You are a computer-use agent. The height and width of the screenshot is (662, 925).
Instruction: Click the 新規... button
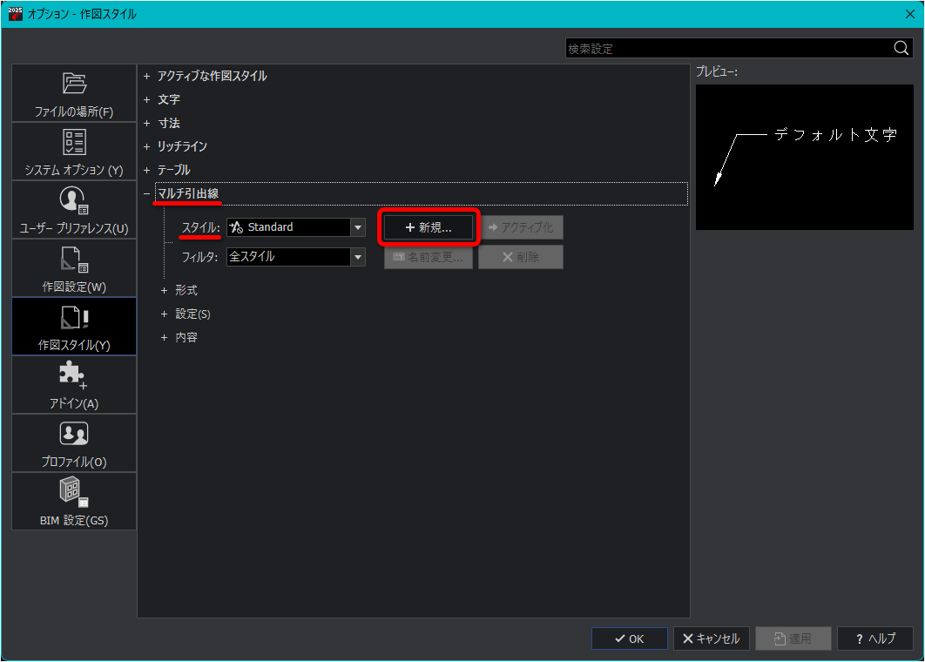[x=429, y=227]
